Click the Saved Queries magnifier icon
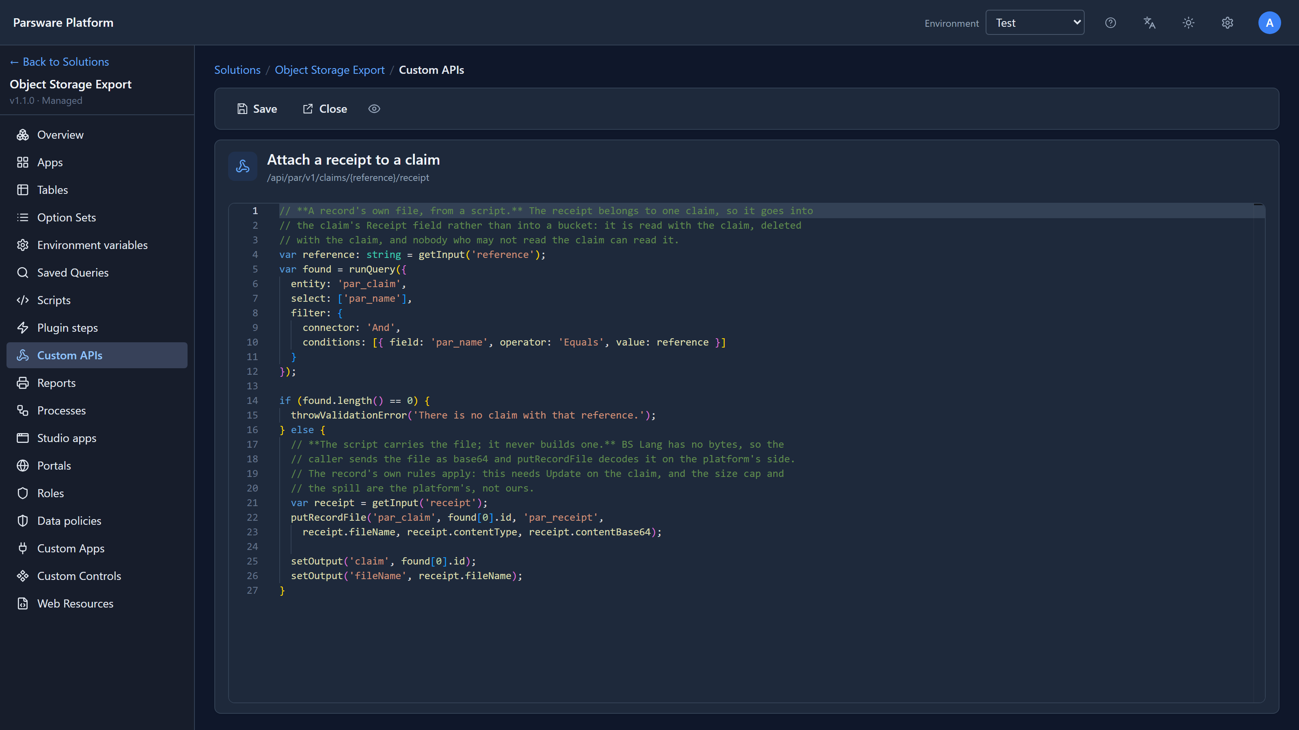1299x730 pixels. [23, 273]
